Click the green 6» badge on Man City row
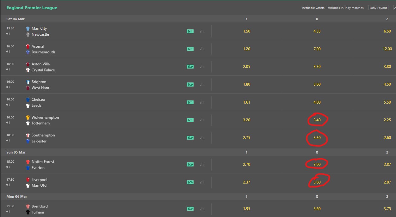 pos(190,31)
